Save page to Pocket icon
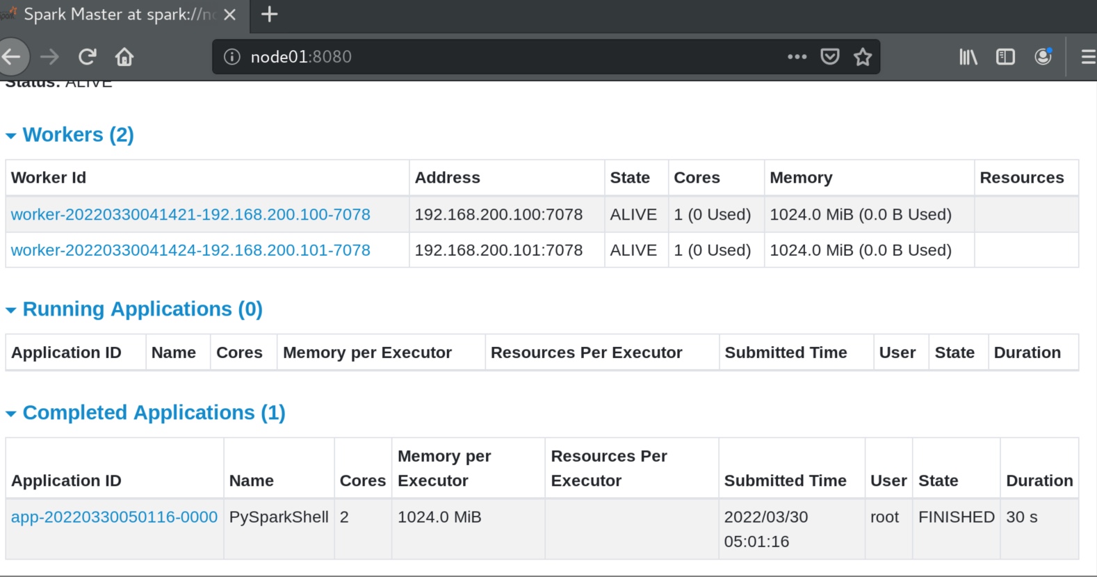Screen dimensions: 1097x577 point(830,56)
